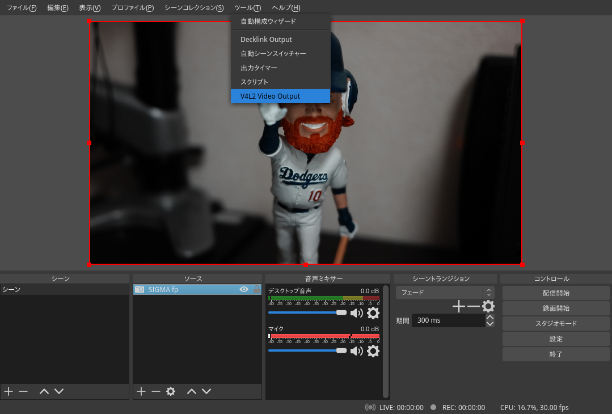The height and width of the screenshot is (414, 612).
Task: Select the SIGMA fp source row
Action: (197, 290)
